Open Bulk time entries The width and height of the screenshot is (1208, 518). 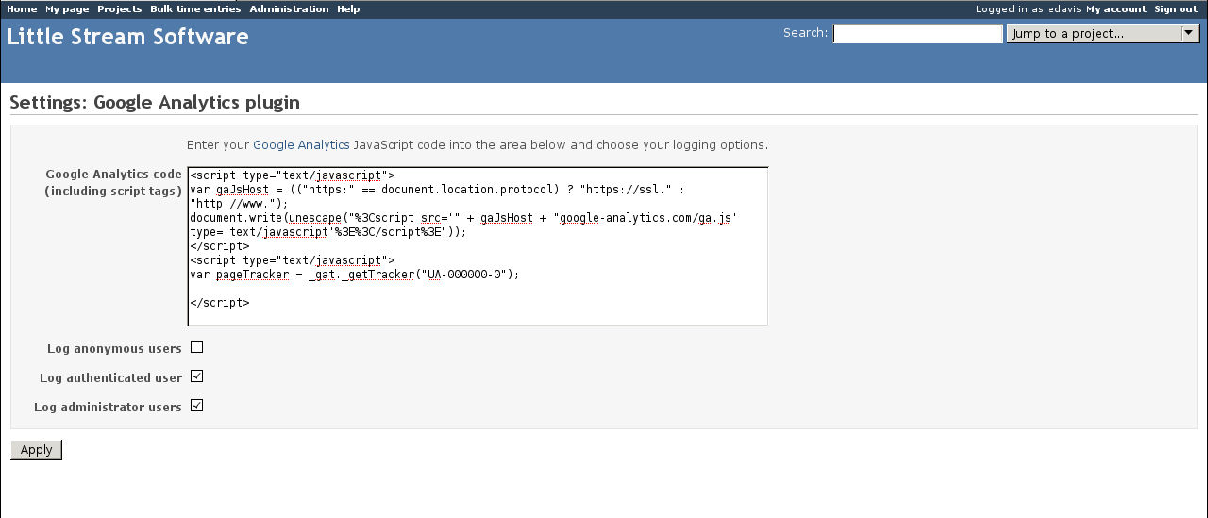click(195, 8)
